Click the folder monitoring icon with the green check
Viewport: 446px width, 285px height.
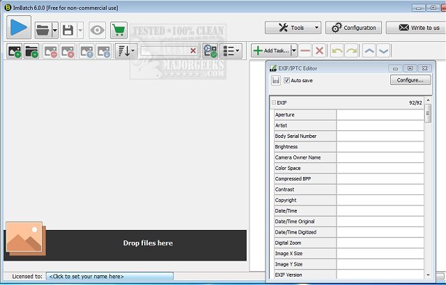[210, 51]
